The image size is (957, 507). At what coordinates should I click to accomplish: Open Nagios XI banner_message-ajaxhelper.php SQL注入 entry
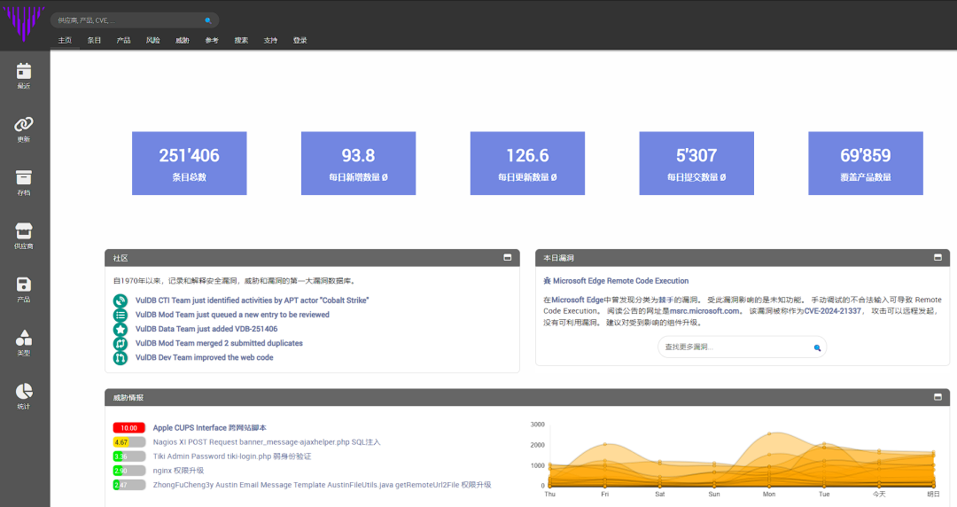point(266,442)
